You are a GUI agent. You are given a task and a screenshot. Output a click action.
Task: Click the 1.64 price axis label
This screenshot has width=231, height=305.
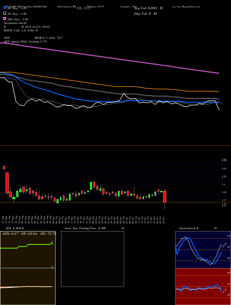click(x=224, y=169)
